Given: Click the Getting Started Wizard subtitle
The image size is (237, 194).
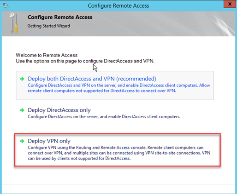Looking at the screenshot, I should (x=48, y=26).
